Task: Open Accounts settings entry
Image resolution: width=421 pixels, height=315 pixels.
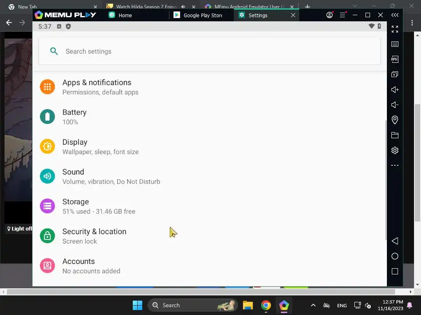Action: pos(209,265)
